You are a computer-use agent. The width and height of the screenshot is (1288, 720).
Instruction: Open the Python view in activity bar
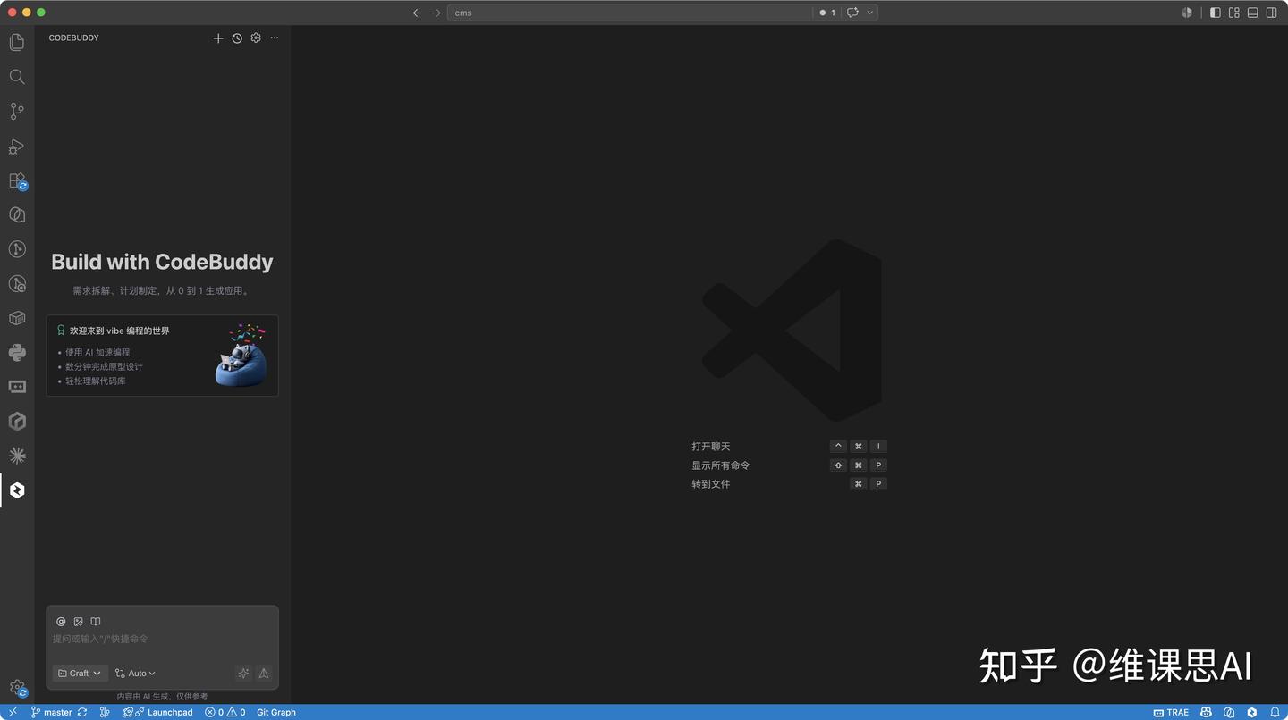pos(17,352)
